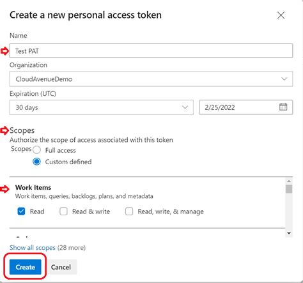Click the '(28 more)' text
The height and width of the screenshot is (283, 303).
(x=72, y=247)
